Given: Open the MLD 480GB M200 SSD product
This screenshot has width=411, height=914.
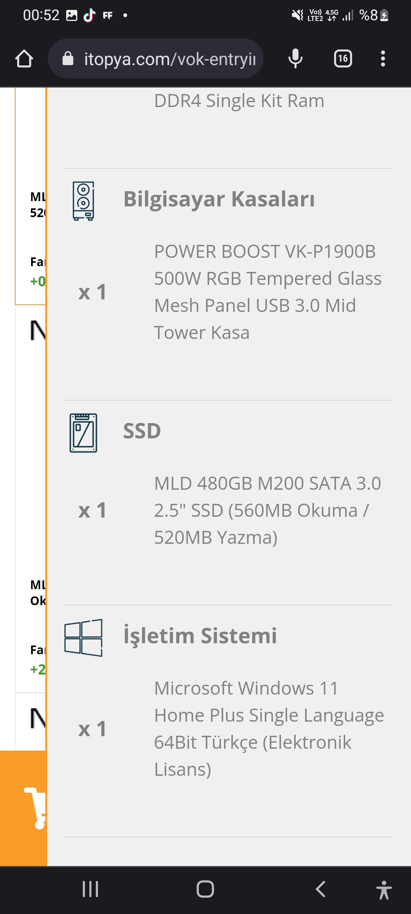Looking at the screenshot, I should point(268,510).
